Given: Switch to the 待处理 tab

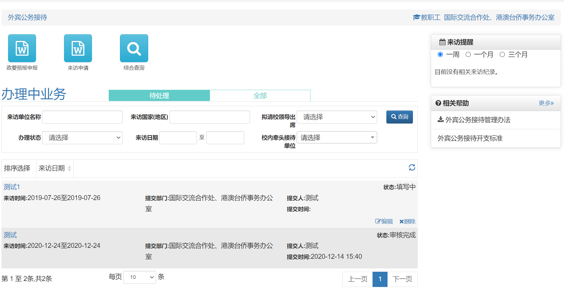Looking at the screenshot, I should click(x=159, y=95).
